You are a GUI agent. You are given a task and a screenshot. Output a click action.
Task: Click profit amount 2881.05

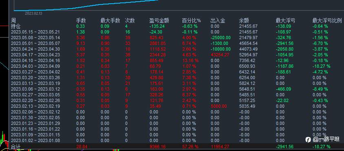click(x=158, y=44)
